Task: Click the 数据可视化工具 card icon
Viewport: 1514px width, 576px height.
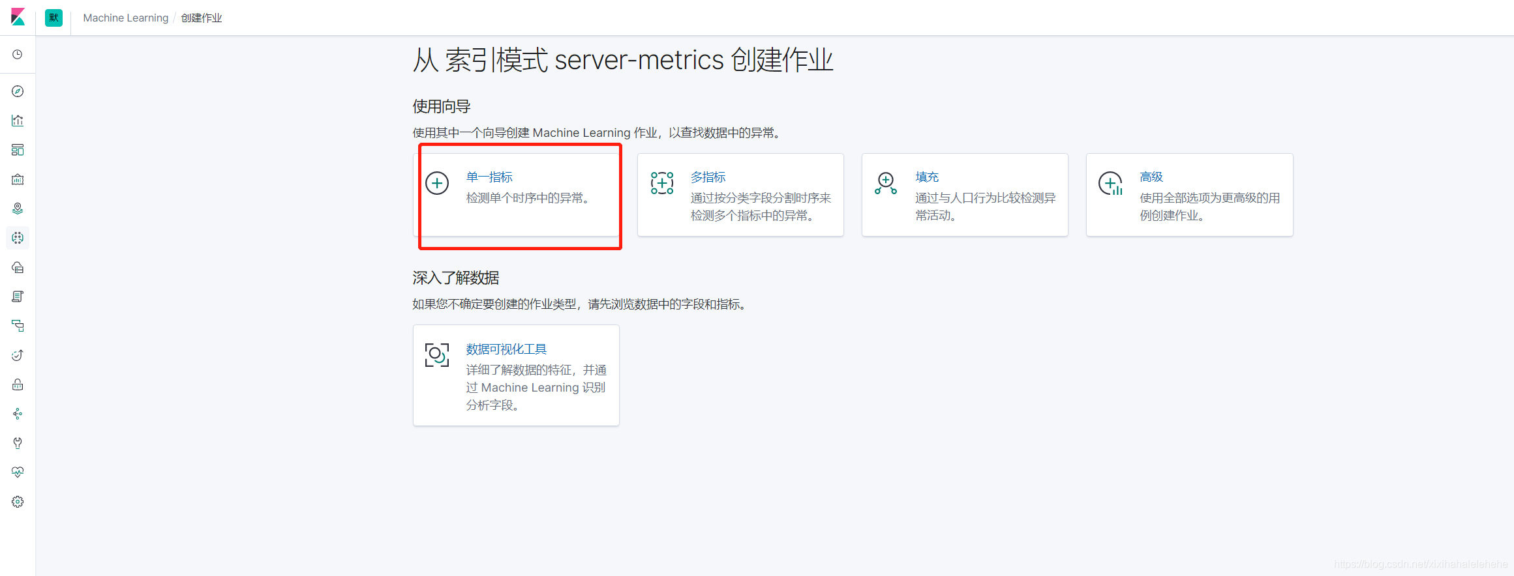Action: tap(437, 355)
